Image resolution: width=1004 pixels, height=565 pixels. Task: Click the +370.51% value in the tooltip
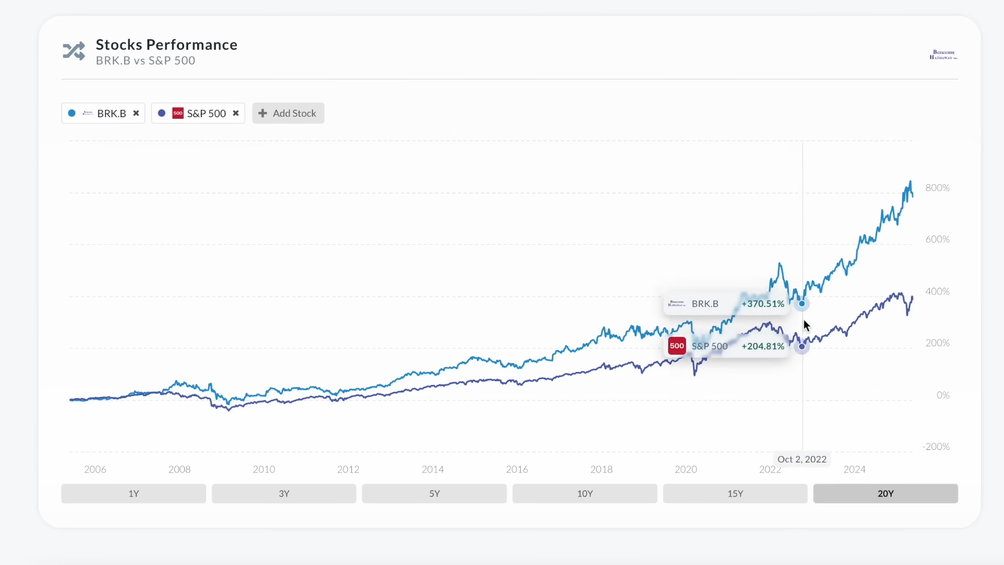(x=762, y=303)
